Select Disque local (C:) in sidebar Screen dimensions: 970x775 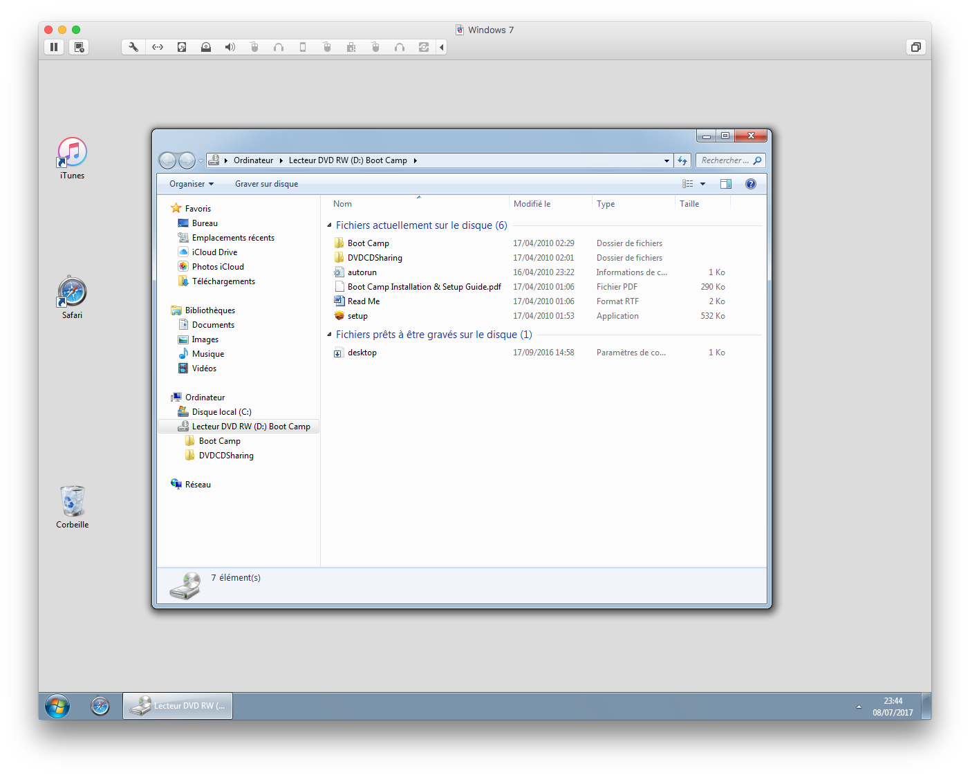coord(221,411)
